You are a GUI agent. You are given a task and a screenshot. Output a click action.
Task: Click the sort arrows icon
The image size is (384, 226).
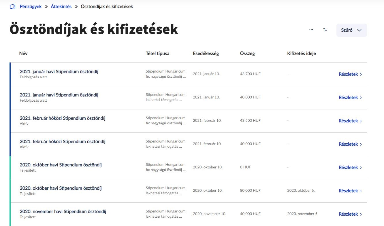(x=325, y=30)
